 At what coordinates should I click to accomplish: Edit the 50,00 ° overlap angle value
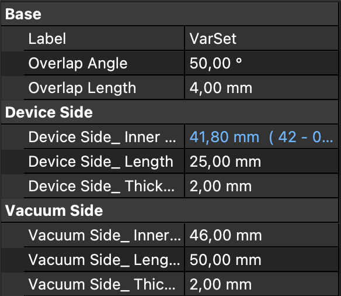261,63
